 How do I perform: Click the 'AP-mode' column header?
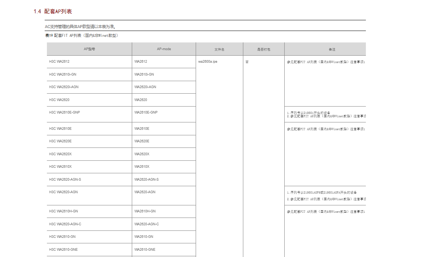(164, 49)
